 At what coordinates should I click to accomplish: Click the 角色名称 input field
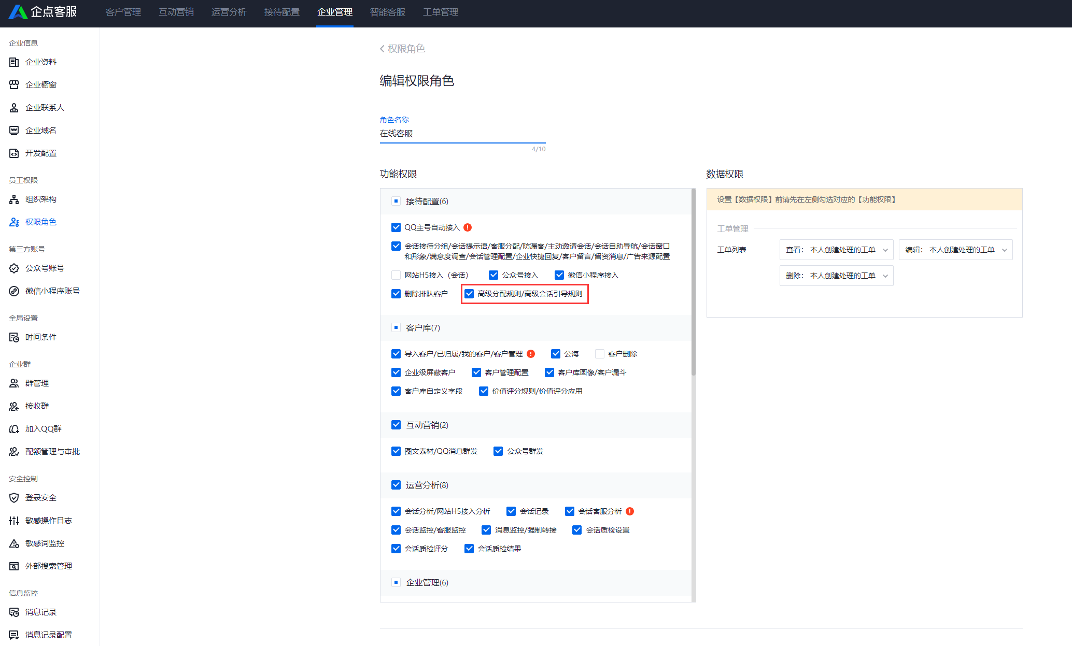[x=462, y=134]
